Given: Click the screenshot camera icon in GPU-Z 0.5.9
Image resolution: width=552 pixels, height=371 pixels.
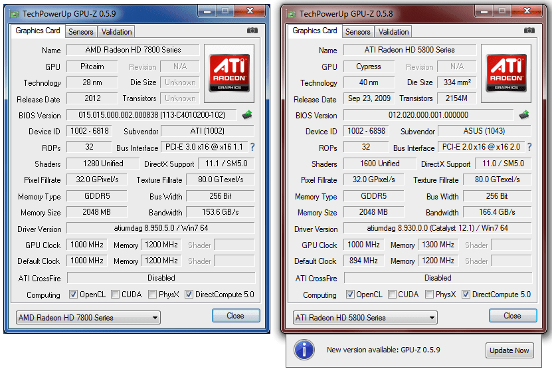Looking at the screenshot, I should pos(252,31).
